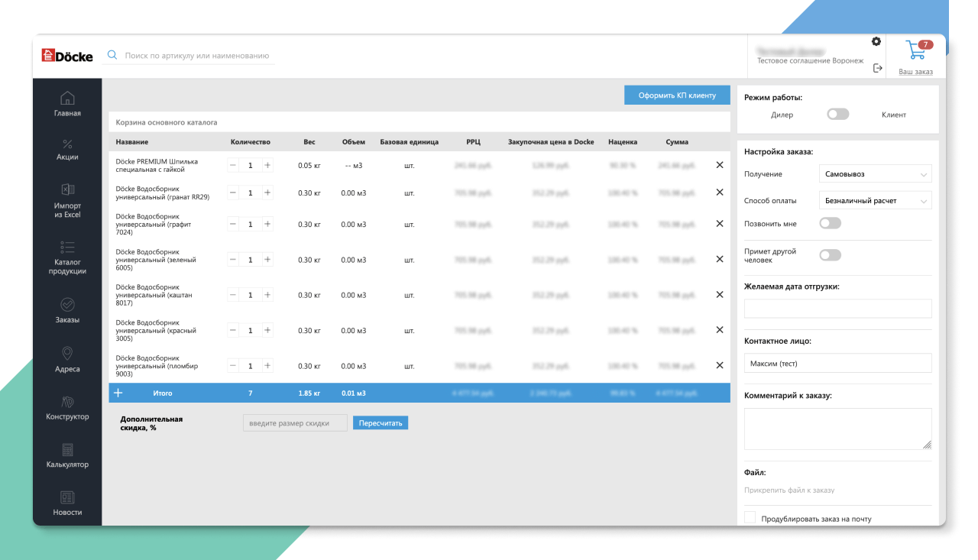Screen dimensions: 978x560
Task: Enable the Позвонить мне switch
Action: pyautogui.click(x=830, y=223)
